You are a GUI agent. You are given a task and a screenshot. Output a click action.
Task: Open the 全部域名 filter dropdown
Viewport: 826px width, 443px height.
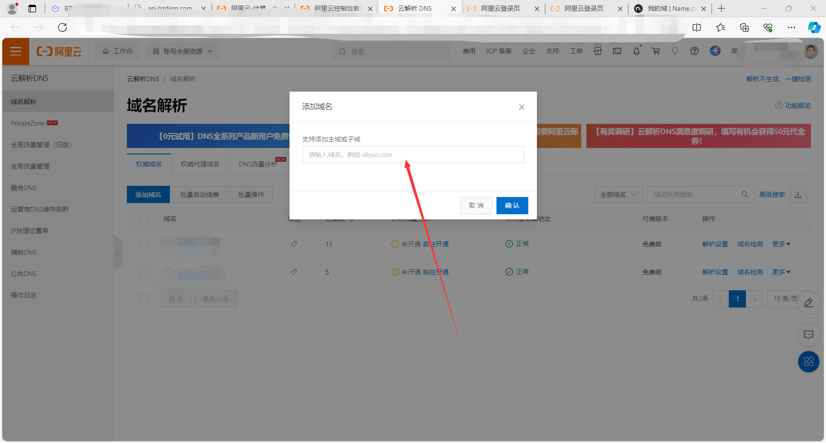[618, 195]
